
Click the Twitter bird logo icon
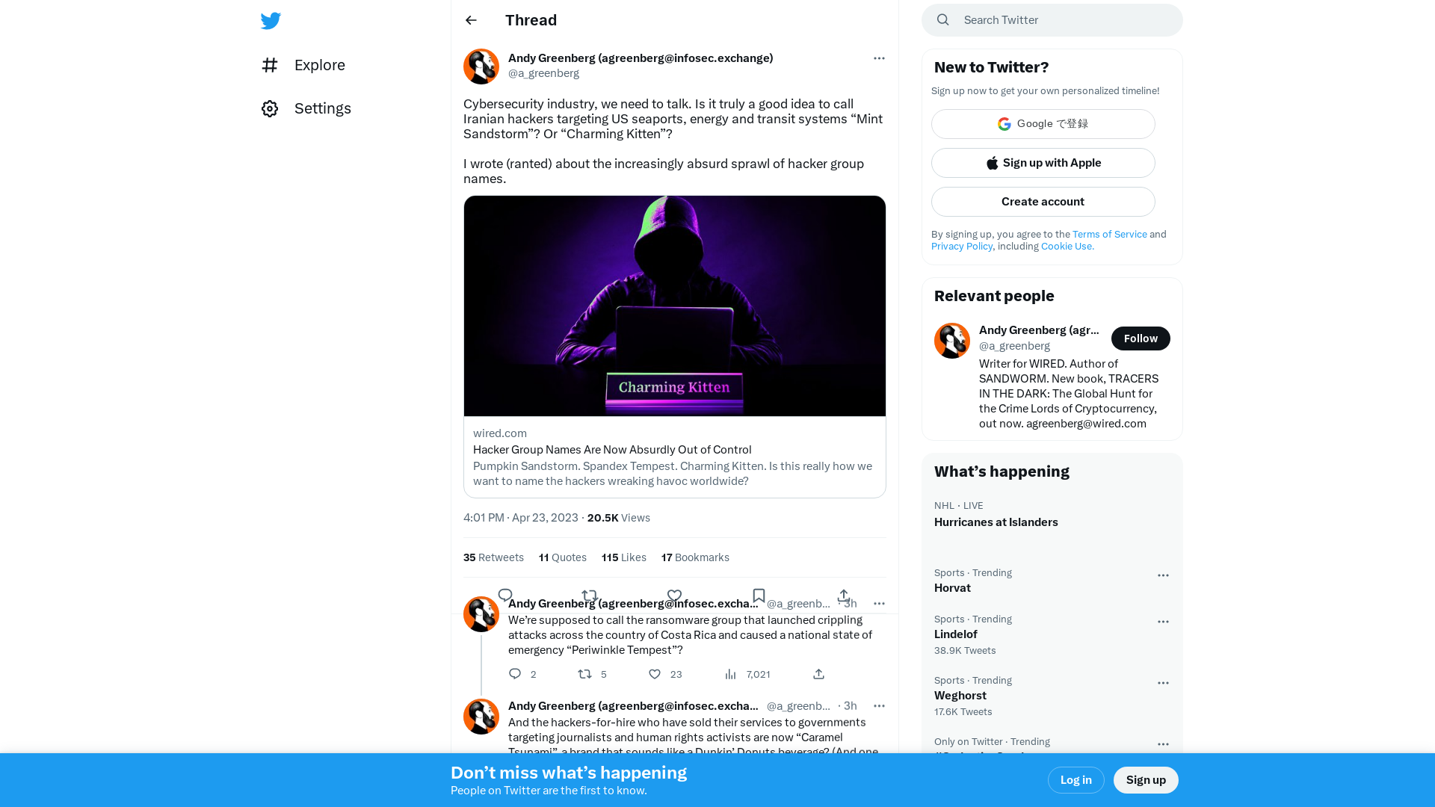(x=271, y=21)
